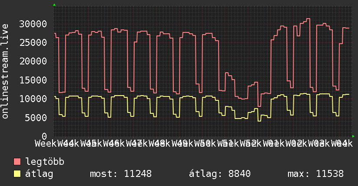358x186 pixels.
Task: Click the yellow átlag legend swatch
Action: pos(17,174)
